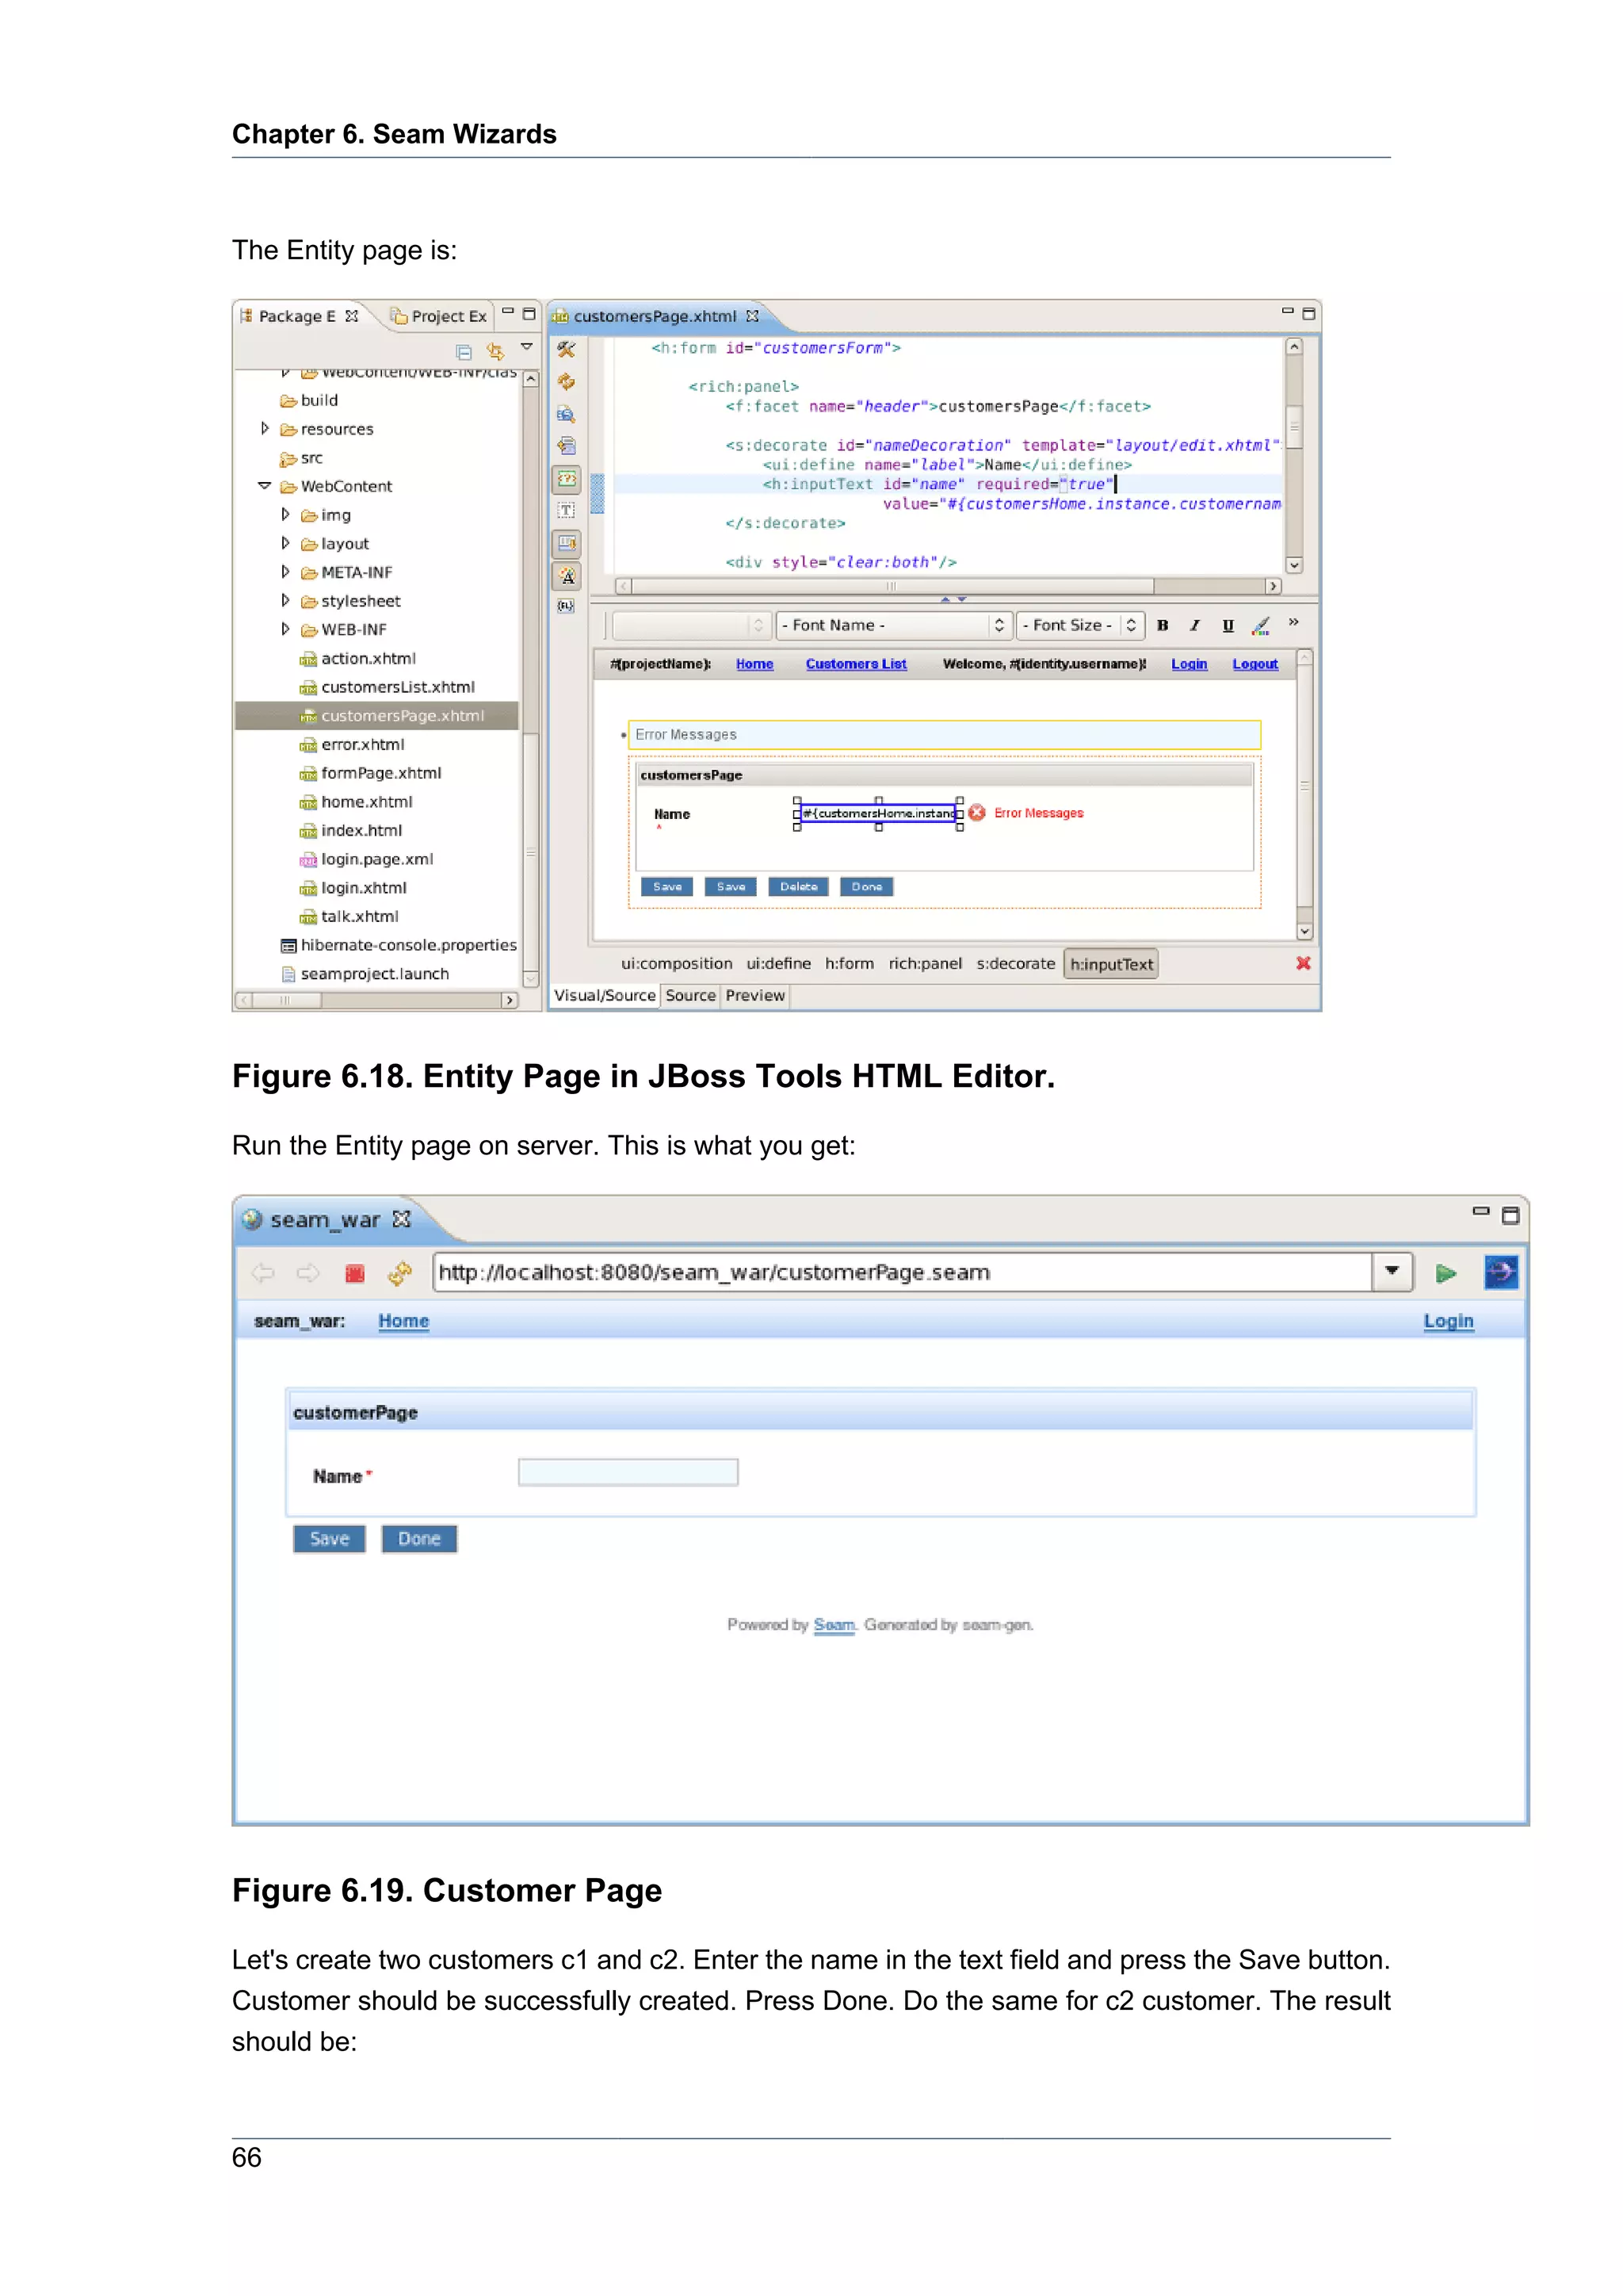Click the red Stop icon in browser
This screenshot has height=2296, width=1623.
coord(355,1274)
